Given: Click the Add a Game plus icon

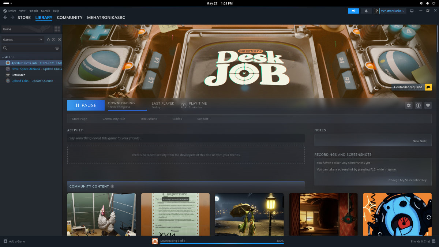Looking at the screenshot, I should point(5,241).
